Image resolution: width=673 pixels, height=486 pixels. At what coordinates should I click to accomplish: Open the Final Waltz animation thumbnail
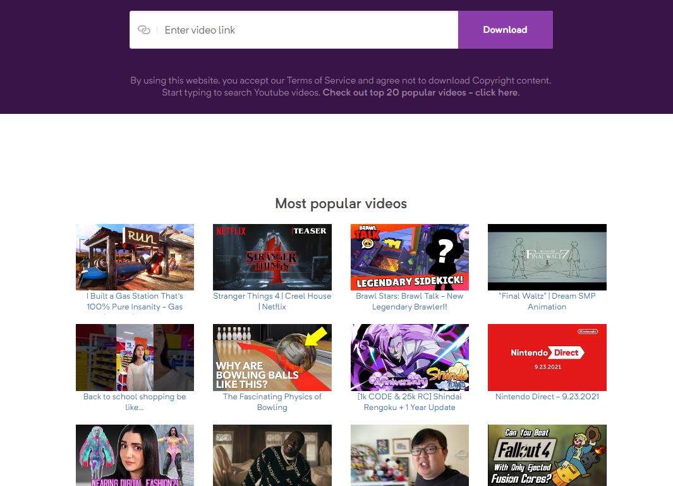pos(547,257)
